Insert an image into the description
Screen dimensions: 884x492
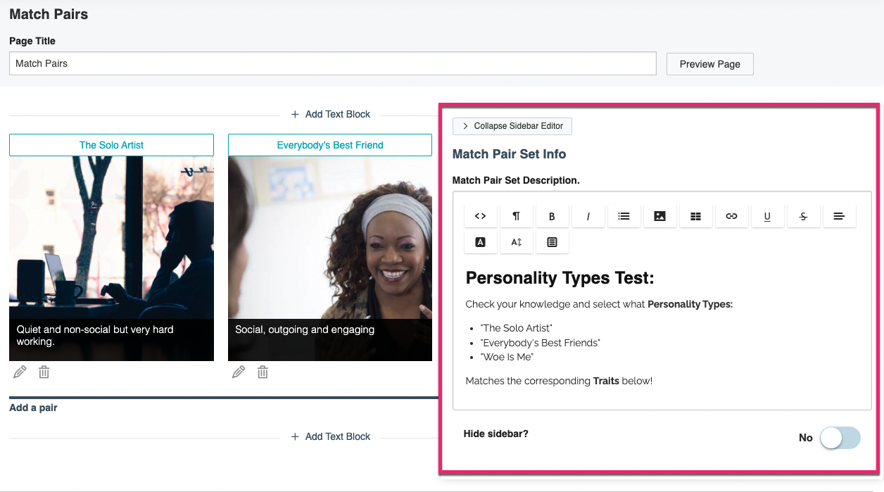pyautogui.click(x=659, y=216)
